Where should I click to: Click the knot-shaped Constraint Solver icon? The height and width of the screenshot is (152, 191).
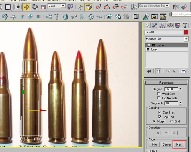point(48,17)
